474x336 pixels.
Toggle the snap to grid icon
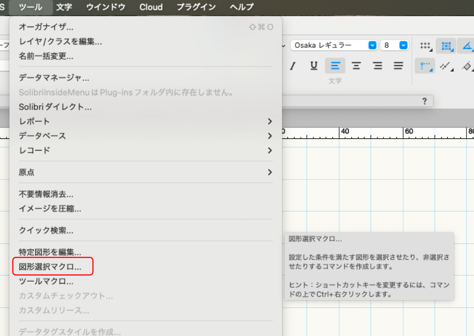coord(425,45)
